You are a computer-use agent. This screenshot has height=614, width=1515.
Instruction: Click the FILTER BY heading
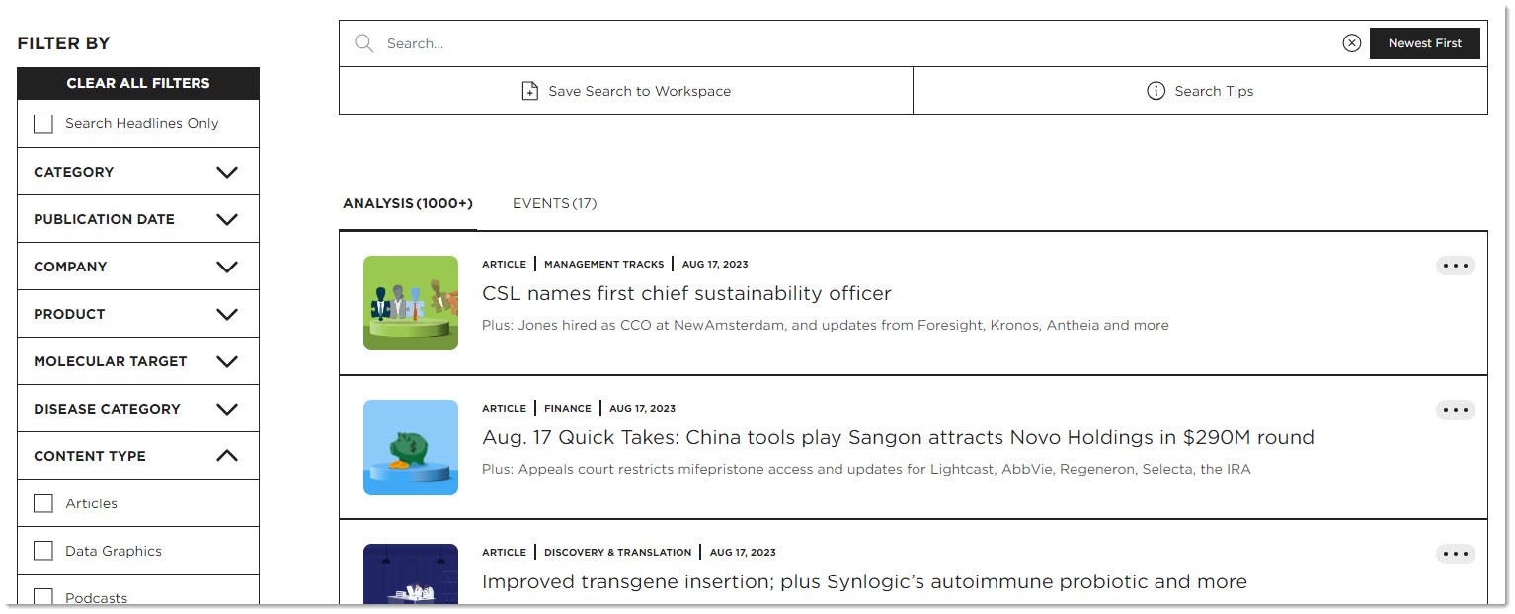pyautogui.click(x=63, y=43)
